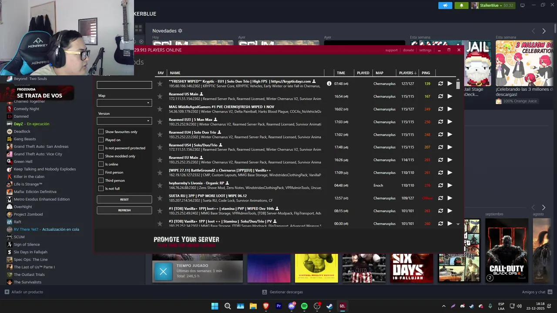Check Is not password protected
The image size is (557, 313).
101,148
